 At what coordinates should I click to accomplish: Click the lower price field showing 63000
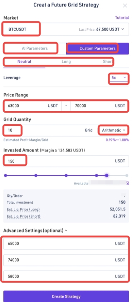coord(33,105)
